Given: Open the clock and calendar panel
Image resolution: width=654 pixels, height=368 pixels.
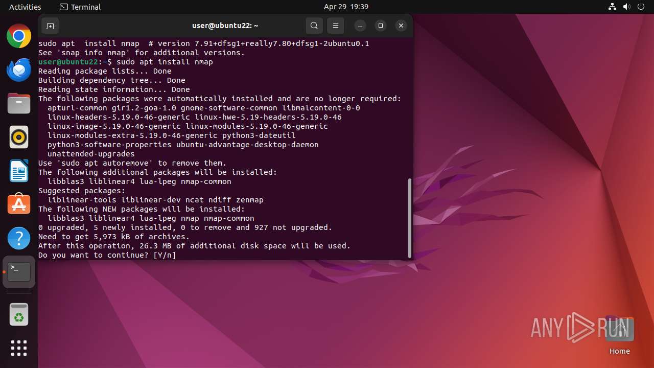Looking at the screenshot, I should (x=346, y=7).
